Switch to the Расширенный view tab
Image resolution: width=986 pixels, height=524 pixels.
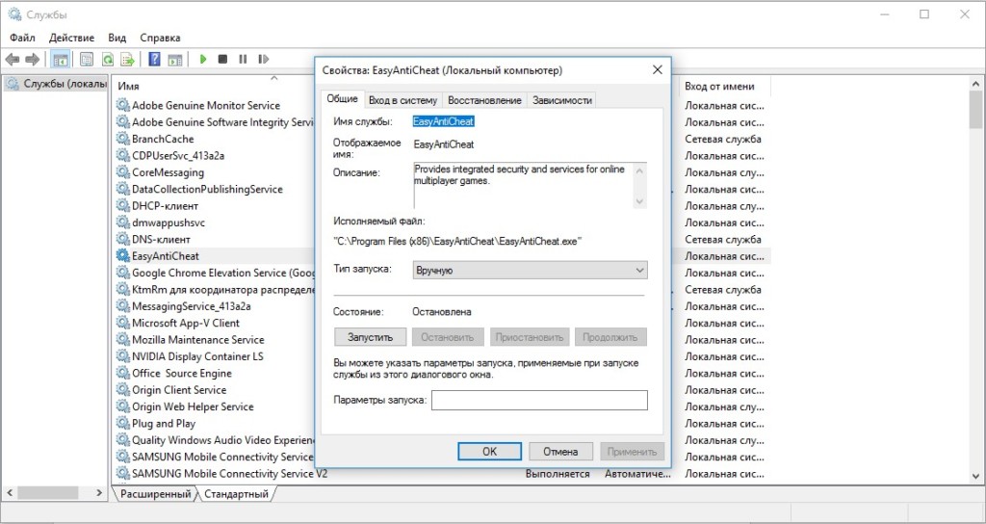coord(155,494)
